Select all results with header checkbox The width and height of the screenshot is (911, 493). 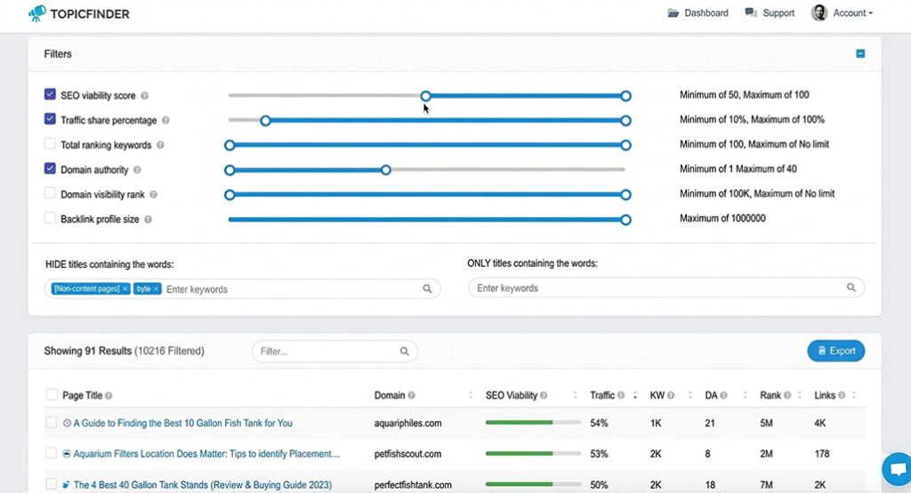[52, 395]
